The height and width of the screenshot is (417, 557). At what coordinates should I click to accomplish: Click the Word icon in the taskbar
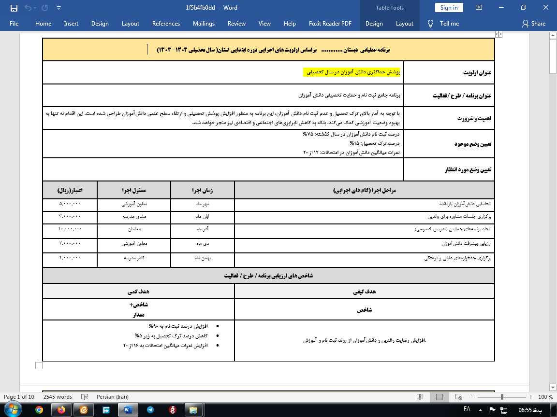pyautogui.click(x=127, y=410)
